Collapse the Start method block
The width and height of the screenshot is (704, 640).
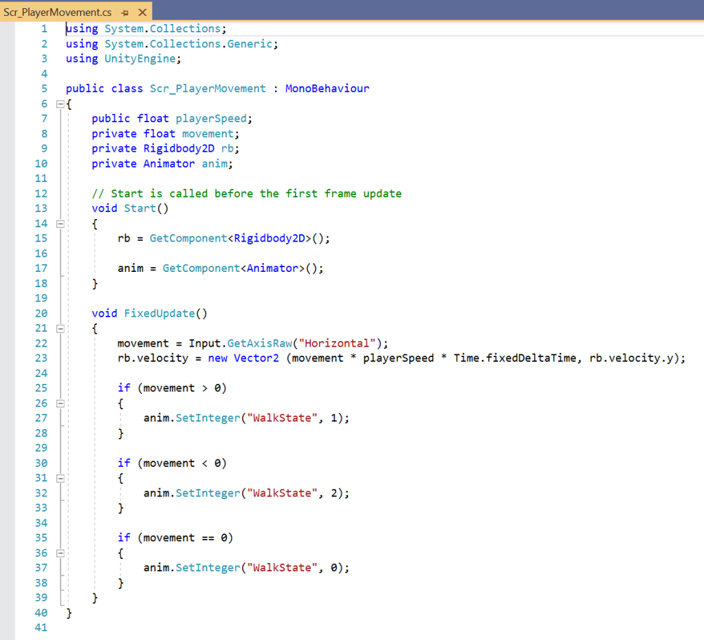(60, 224)
